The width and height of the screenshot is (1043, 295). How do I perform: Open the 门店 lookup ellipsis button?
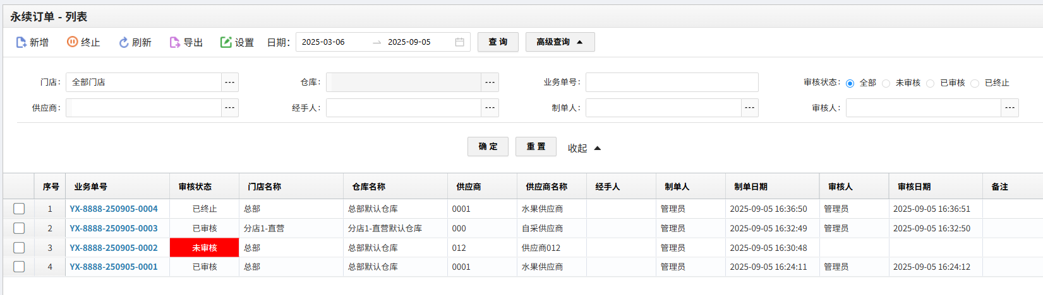[x=230, y=82]
